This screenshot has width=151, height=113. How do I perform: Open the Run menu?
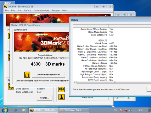click(20, 11)
